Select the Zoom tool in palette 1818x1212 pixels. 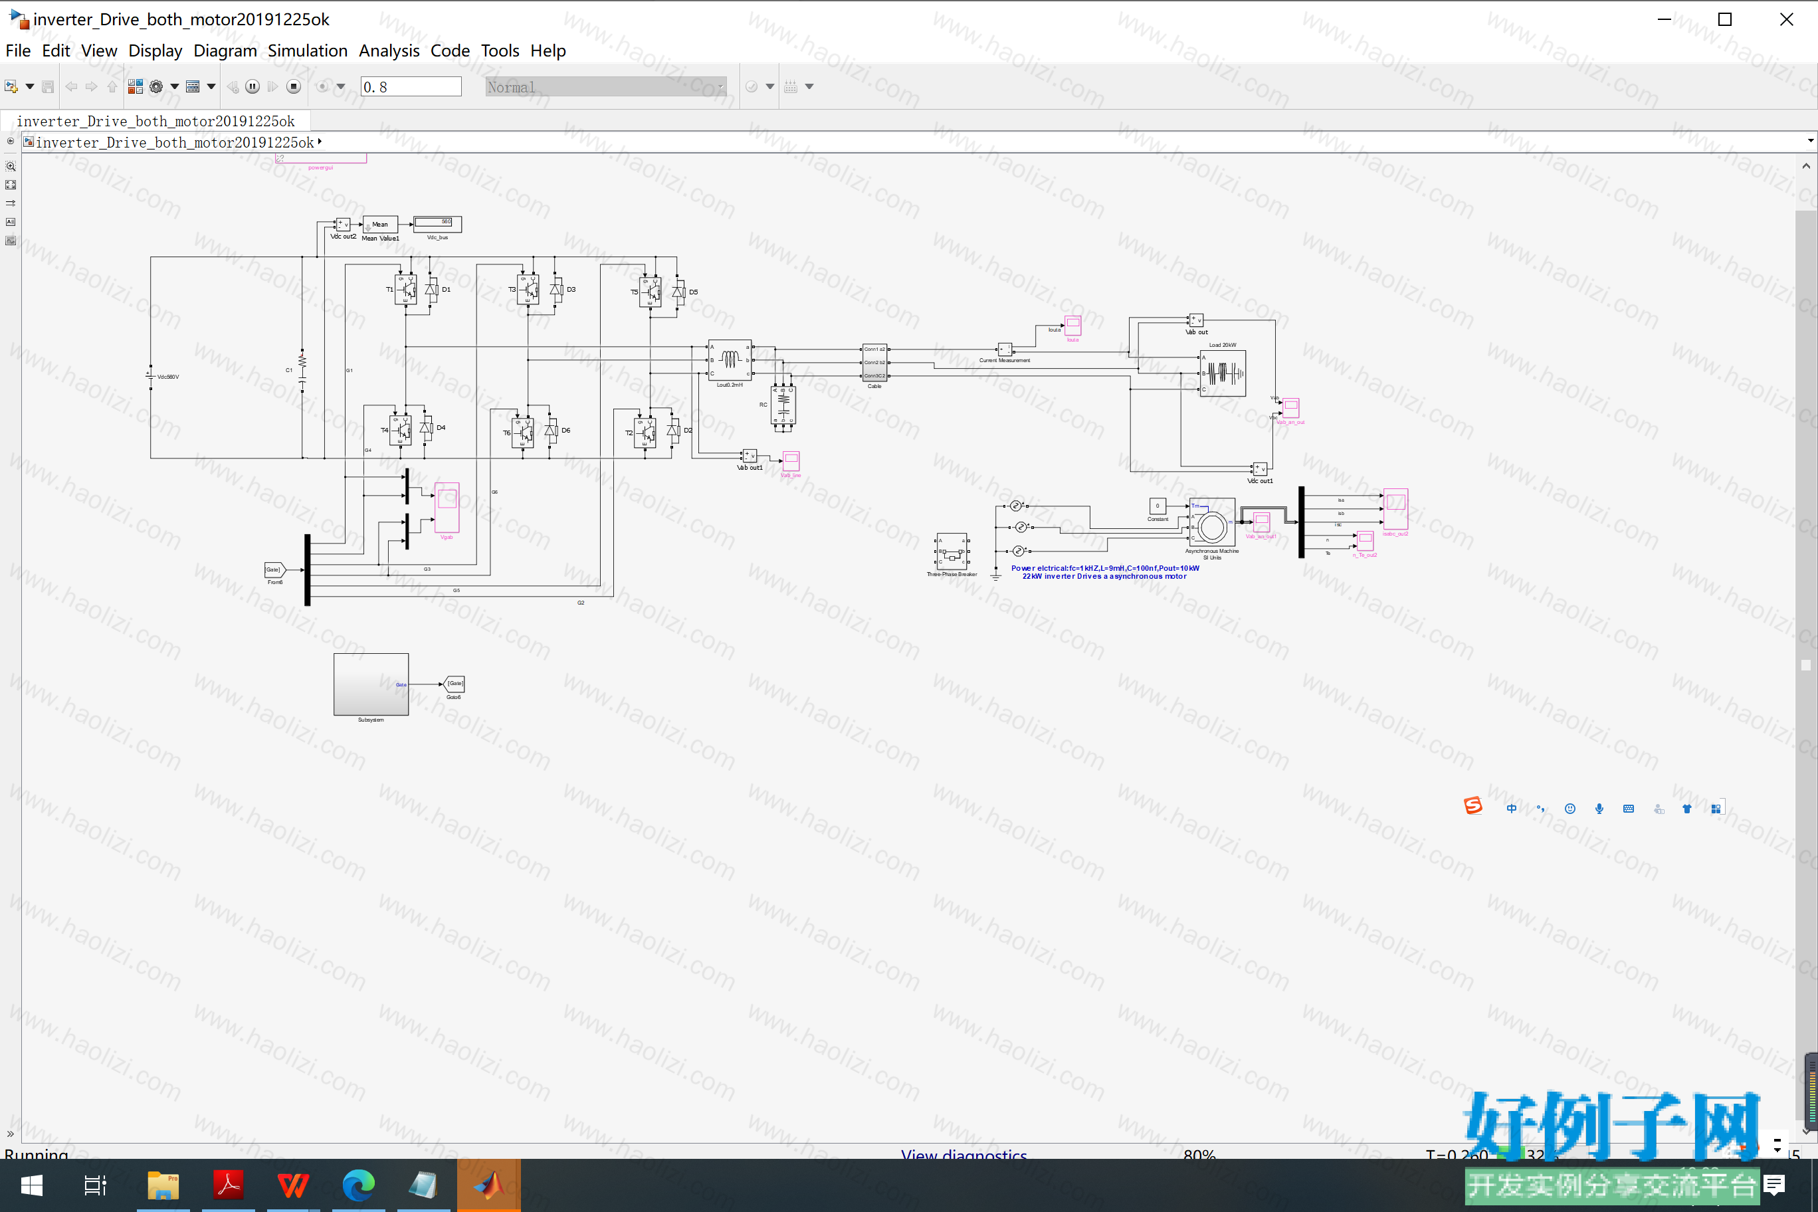11,166
